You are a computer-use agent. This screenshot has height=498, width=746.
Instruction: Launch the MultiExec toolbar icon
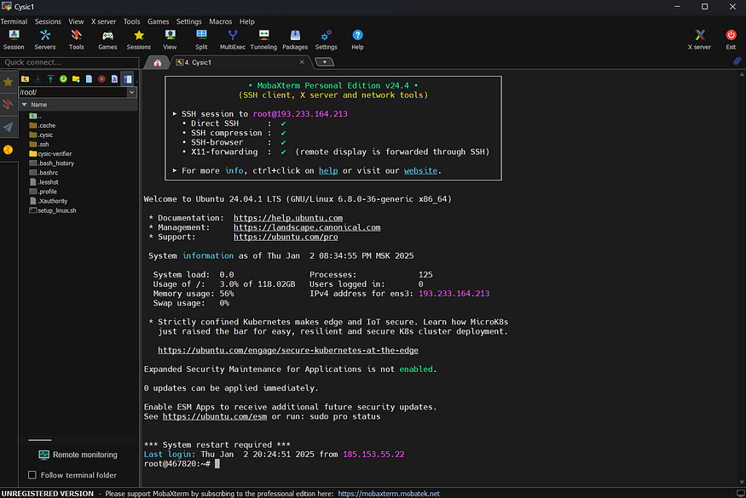click(233, 39)
